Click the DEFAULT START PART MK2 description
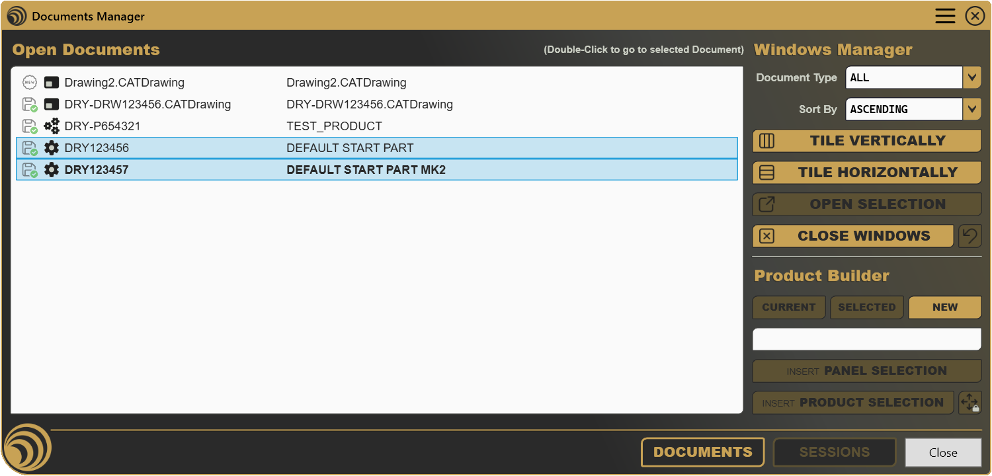The image size is (992, 476). pos(366,170)
